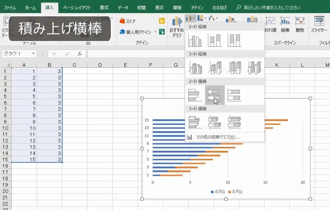Click the chart's top-left resize handle

click(x=142, y=98)
